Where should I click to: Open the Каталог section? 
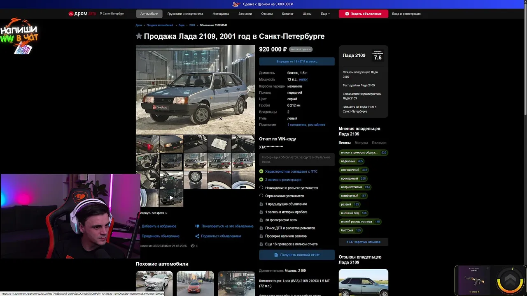[x=288, y=14]
